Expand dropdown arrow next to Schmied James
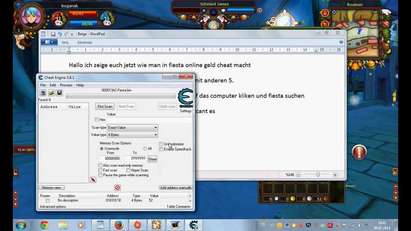 (x=259, y=11)
